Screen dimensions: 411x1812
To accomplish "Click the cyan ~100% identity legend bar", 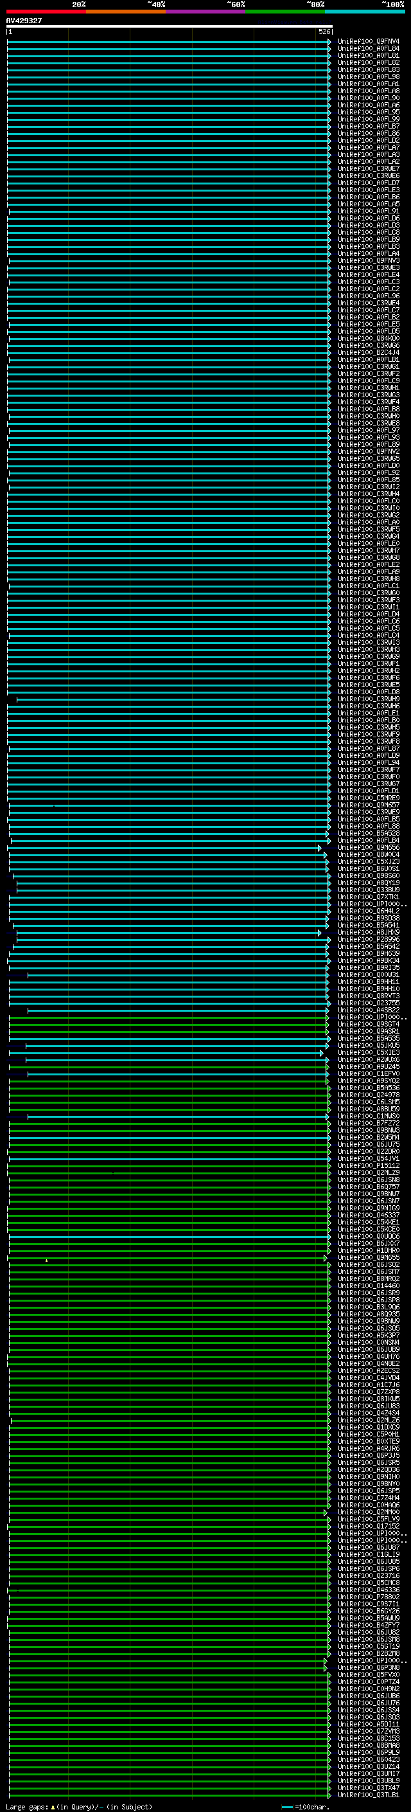I will [365, 12].
